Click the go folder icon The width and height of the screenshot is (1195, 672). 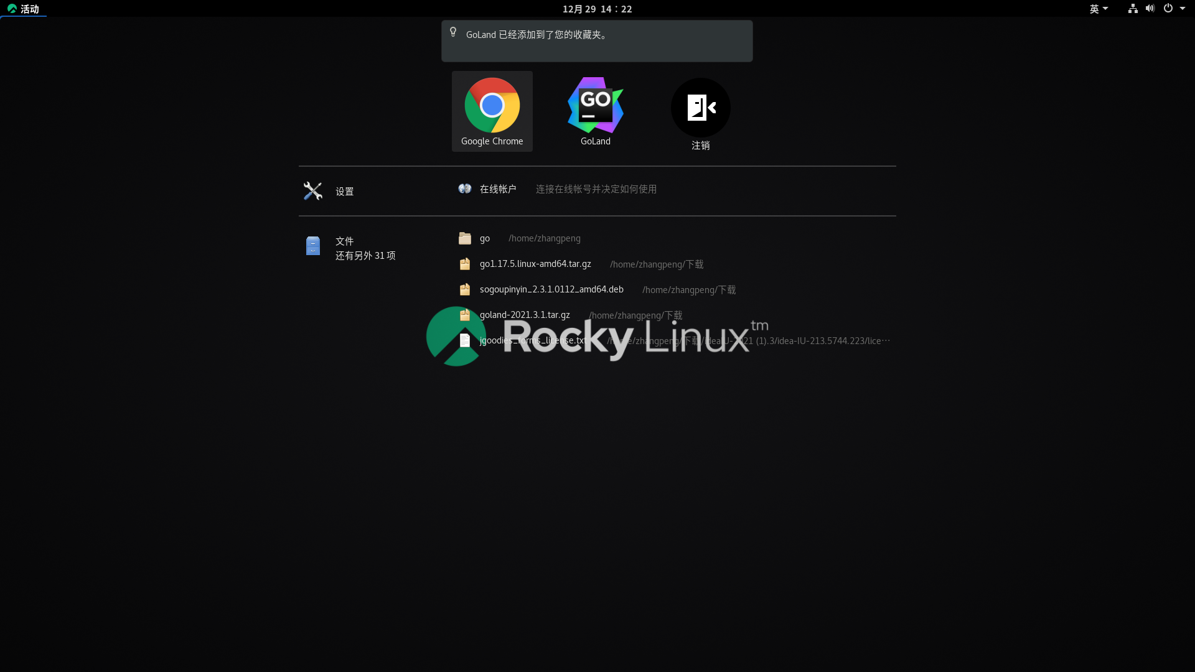coord(465,238)
